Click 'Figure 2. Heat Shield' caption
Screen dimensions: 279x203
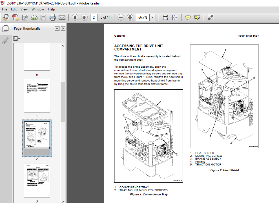click(225, 170)
